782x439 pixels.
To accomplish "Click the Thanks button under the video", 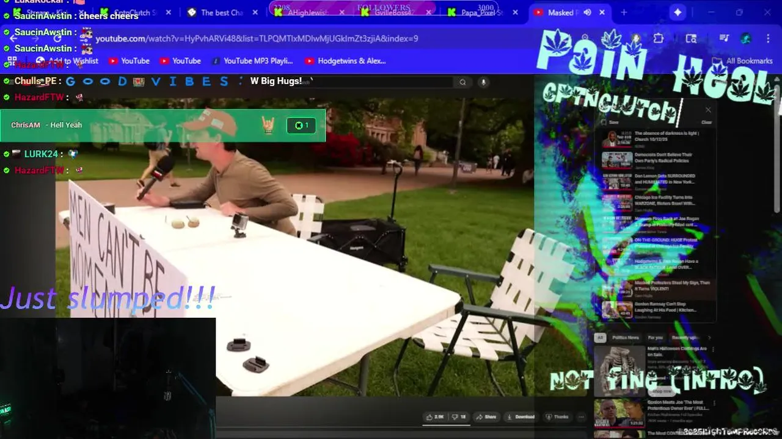I will point(557,417).
